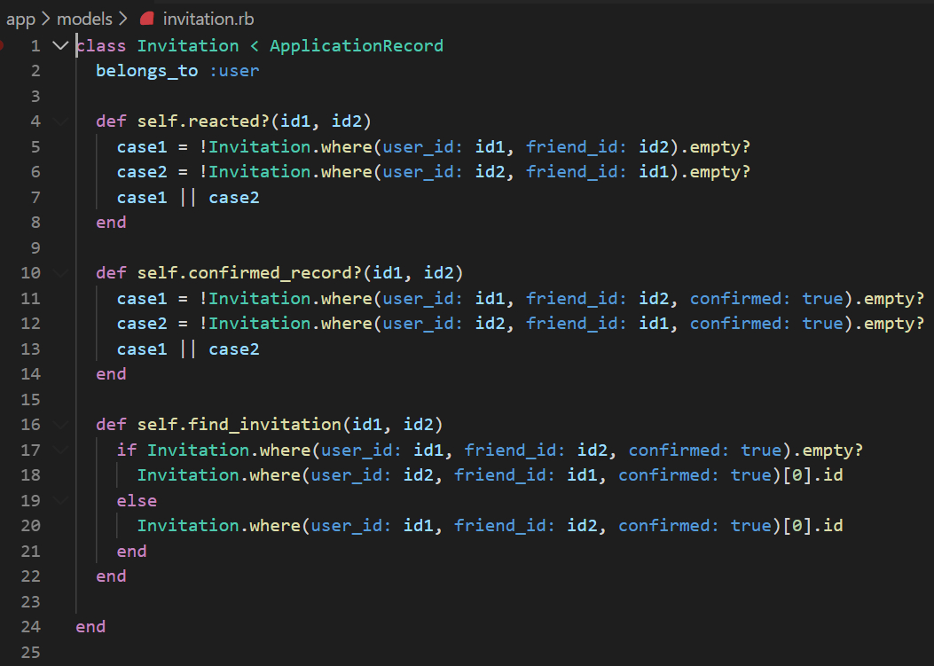Click the Ruby file icon in breadcrumb
The height and width of the screenshot is (666, 934).
[x=146, y=19]
